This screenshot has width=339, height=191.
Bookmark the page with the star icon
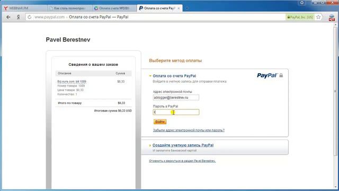point(318,17)
